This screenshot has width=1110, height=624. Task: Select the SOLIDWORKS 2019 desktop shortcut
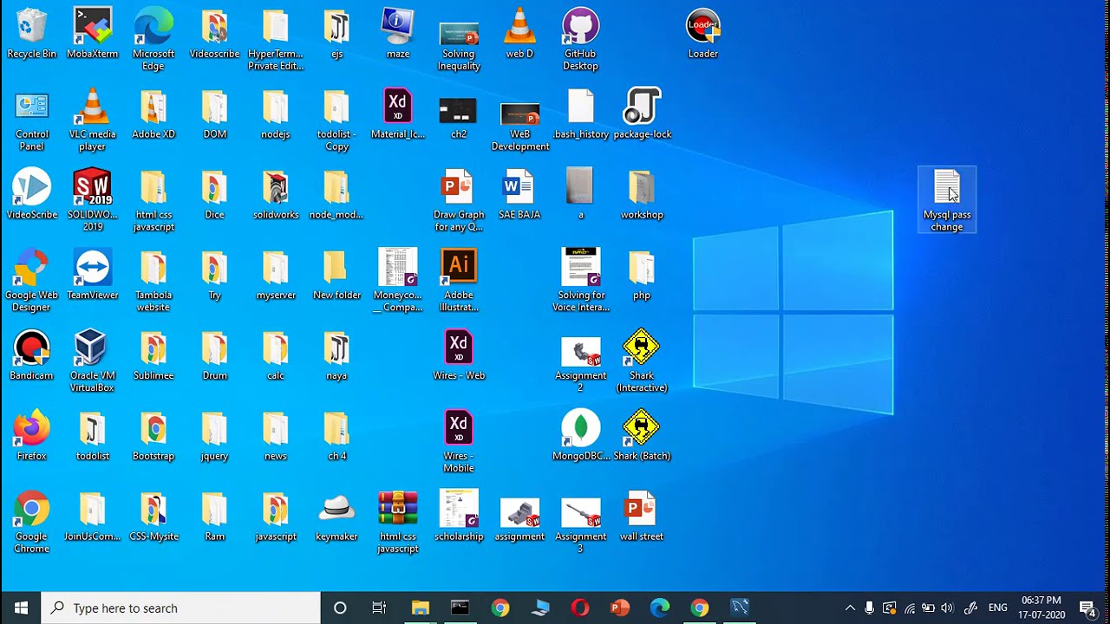[x=93, y=201]
